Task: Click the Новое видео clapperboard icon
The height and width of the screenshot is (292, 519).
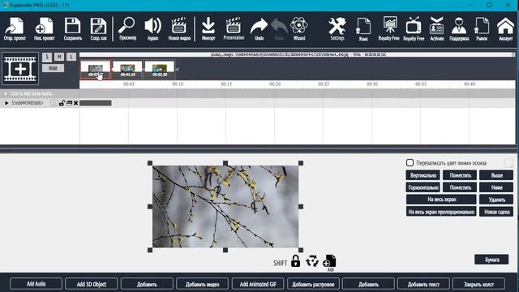Action: pyautogui.click(x=179, y=29)
